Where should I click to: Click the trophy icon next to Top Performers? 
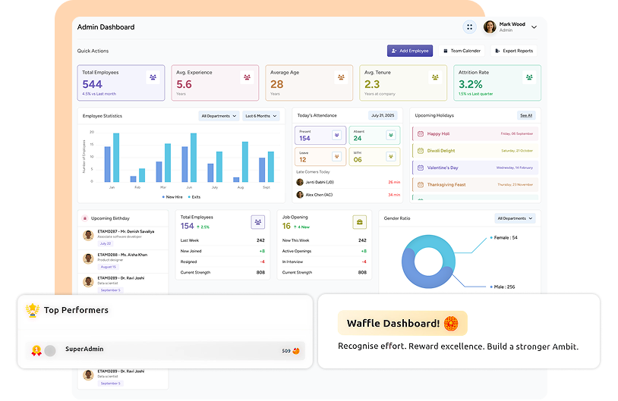[33, 310]
